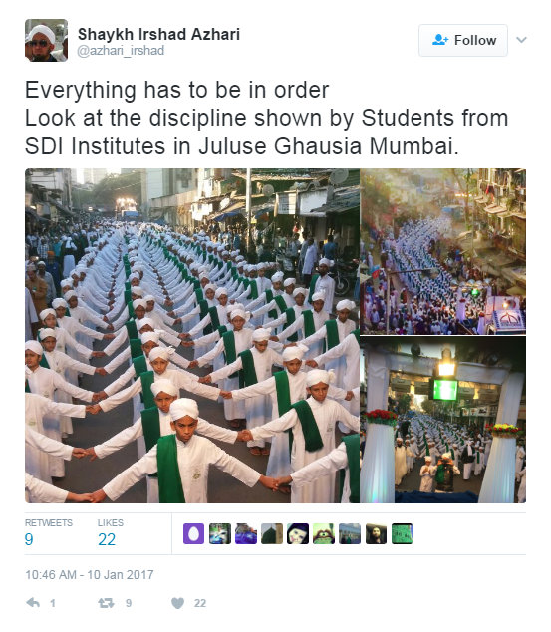Open Shaykh Irshad Azhari's profile avatar

tap(46, 40)
